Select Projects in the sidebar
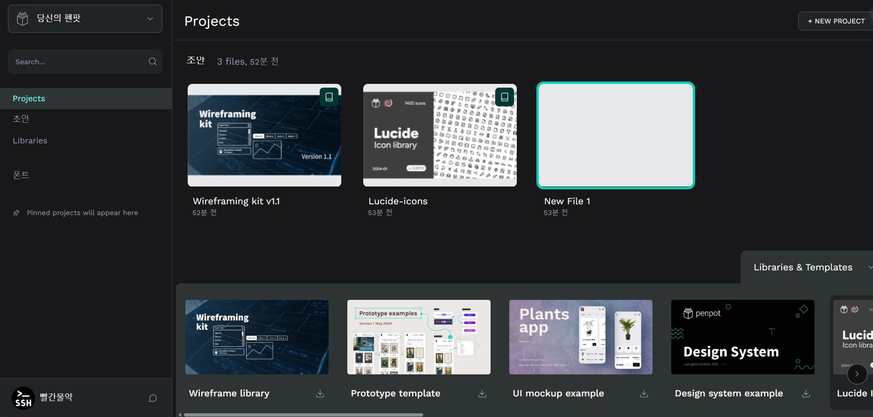The image size is (873, 417). point(29,98)
